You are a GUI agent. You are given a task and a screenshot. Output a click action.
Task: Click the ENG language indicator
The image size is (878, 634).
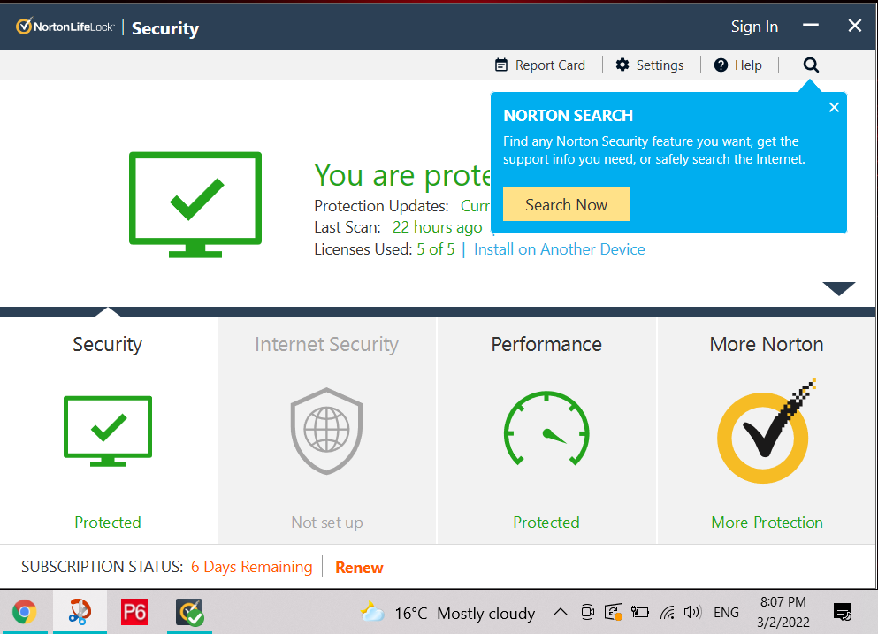[726, 613]
